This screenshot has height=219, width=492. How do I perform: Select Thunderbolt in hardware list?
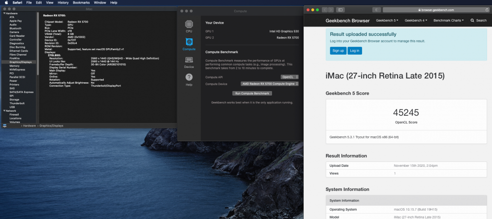click(x=17, y=103)
